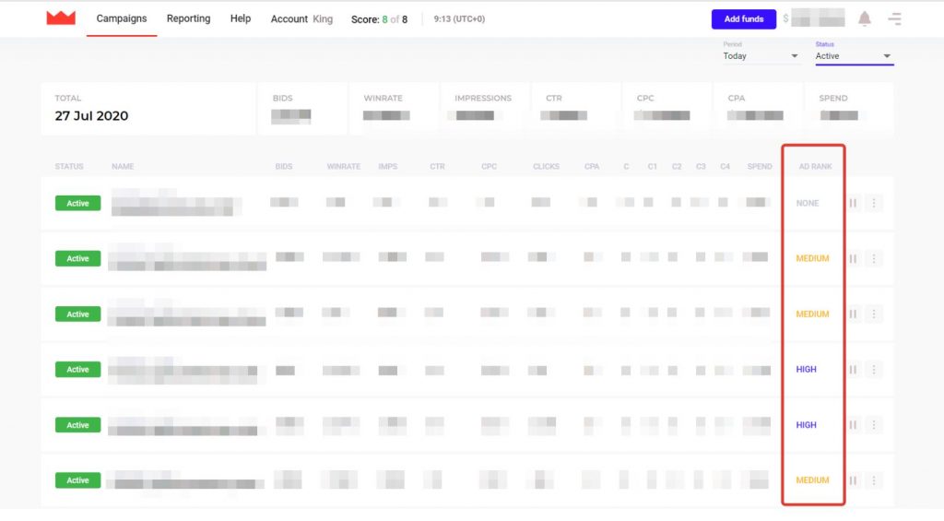Toggle Active status on bottom MEDIUM campaign
944x521 pixels.
click(x=77, y=480)
